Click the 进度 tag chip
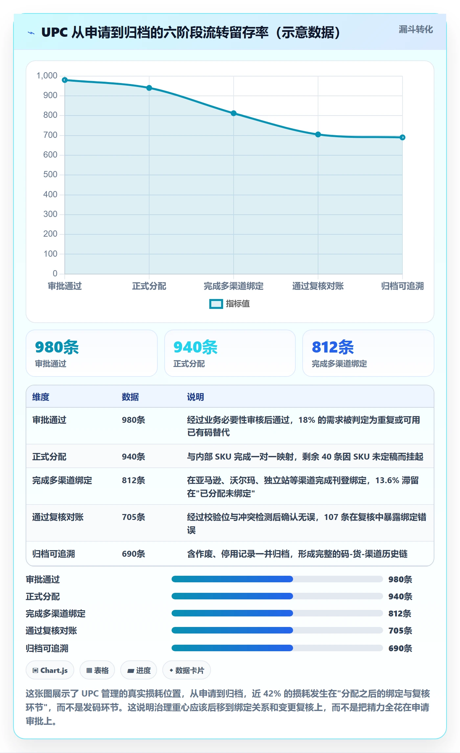This screenshot has width=460, height=753. (x=139, y=670)
